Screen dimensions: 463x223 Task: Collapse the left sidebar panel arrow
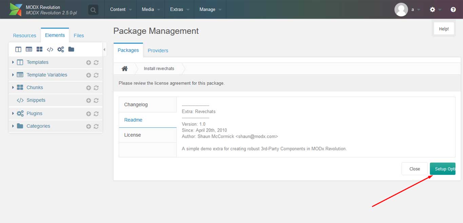click(x=104, y=50)
